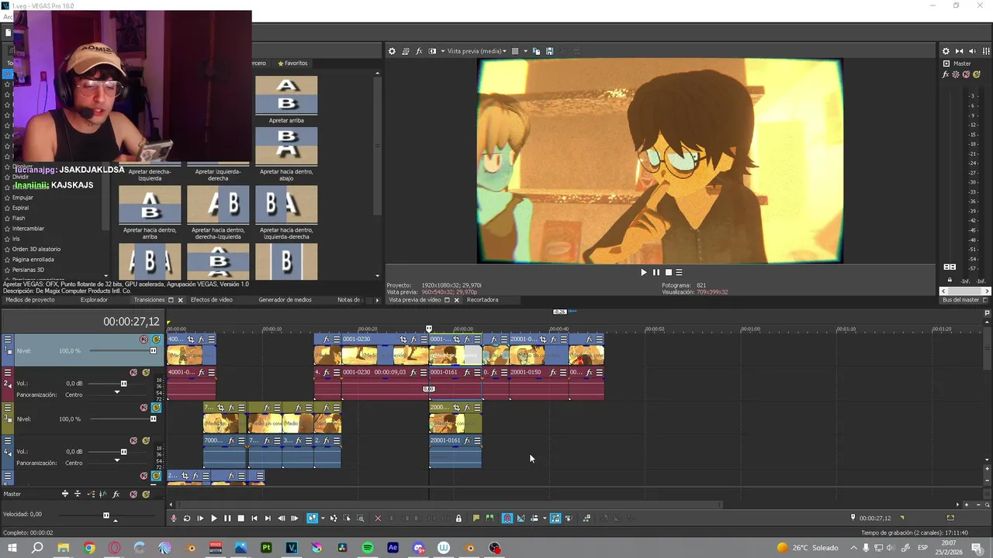Click play from start in transport bar
The width and height of the screenshot is (993, 558).
point(200,518)
